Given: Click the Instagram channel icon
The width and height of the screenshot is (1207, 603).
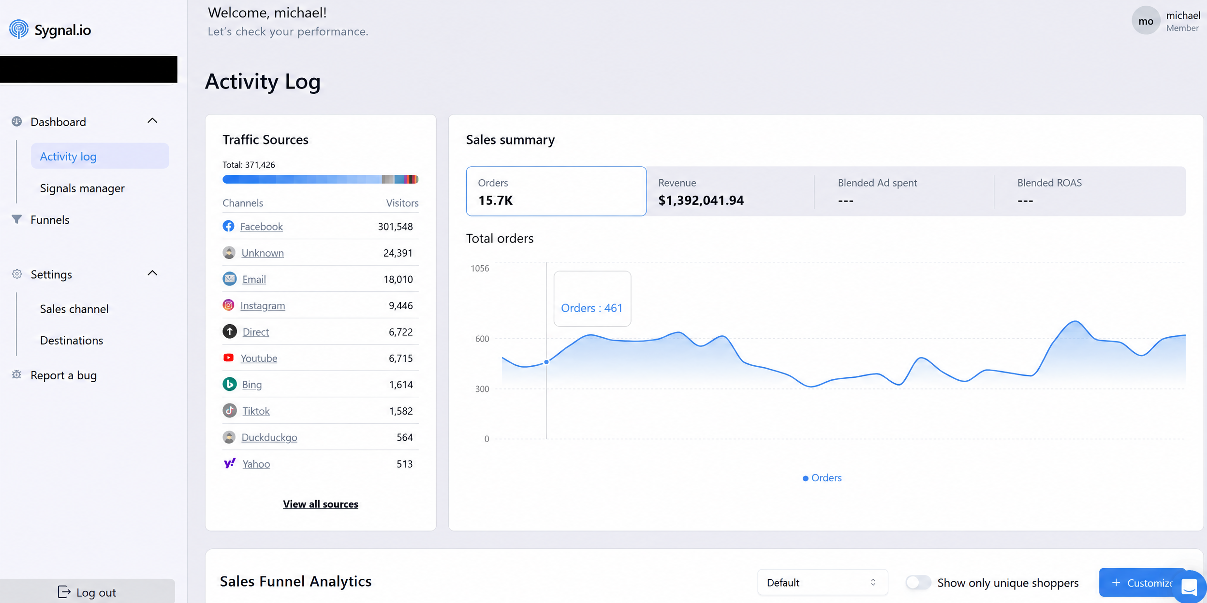Looking at the screenshot, I should (229, 305).
